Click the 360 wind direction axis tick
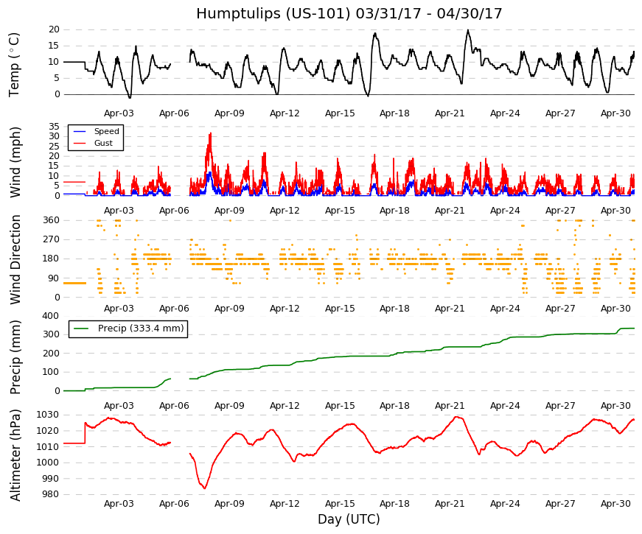Screen dimensions: 642x534 [52, 220]
